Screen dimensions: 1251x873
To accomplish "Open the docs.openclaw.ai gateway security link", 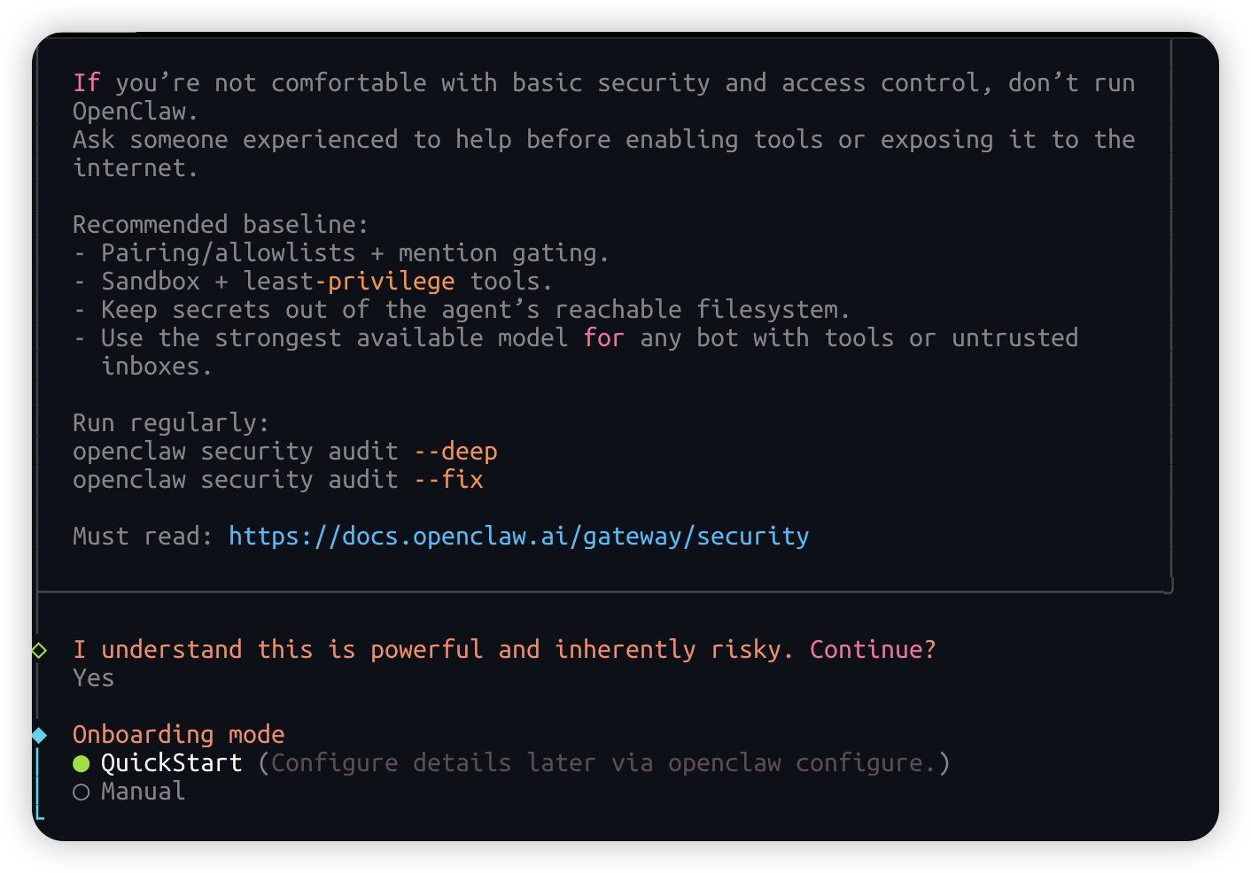I will 518,537.
